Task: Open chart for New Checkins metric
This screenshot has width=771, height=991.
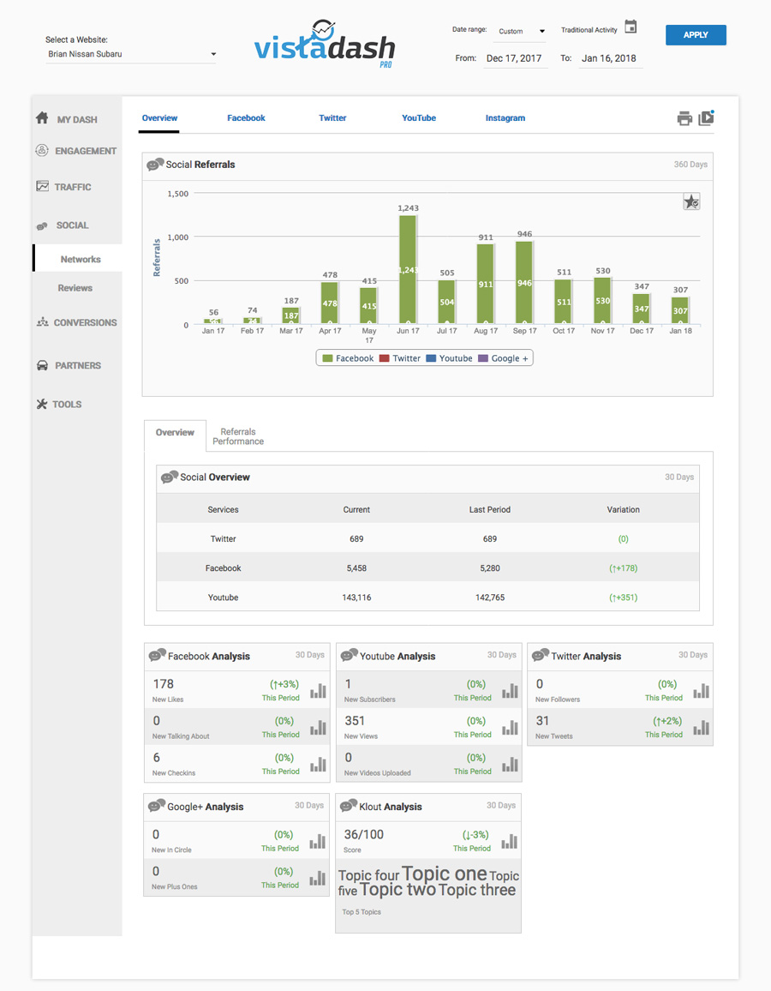Action: (x=318, y=764)
